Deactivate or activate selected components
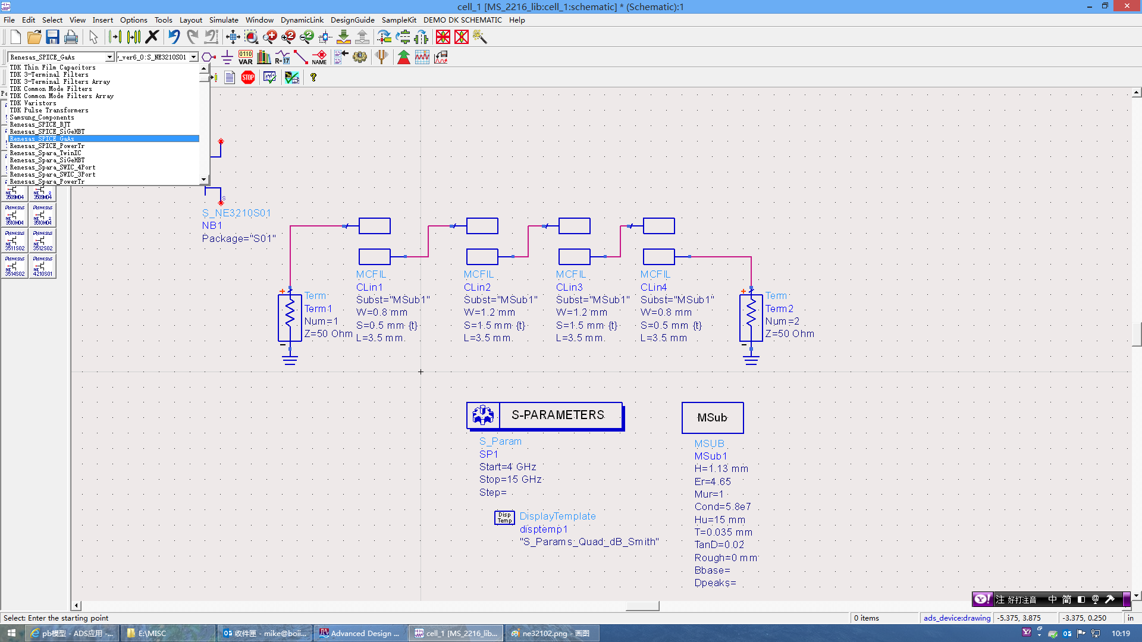Image resolution: width=1142 pixels, height=642 pixels. pyautogui.click(x=443, y=37)
